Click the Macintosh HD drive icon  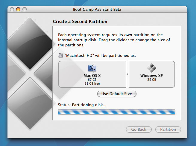point(61,55)
